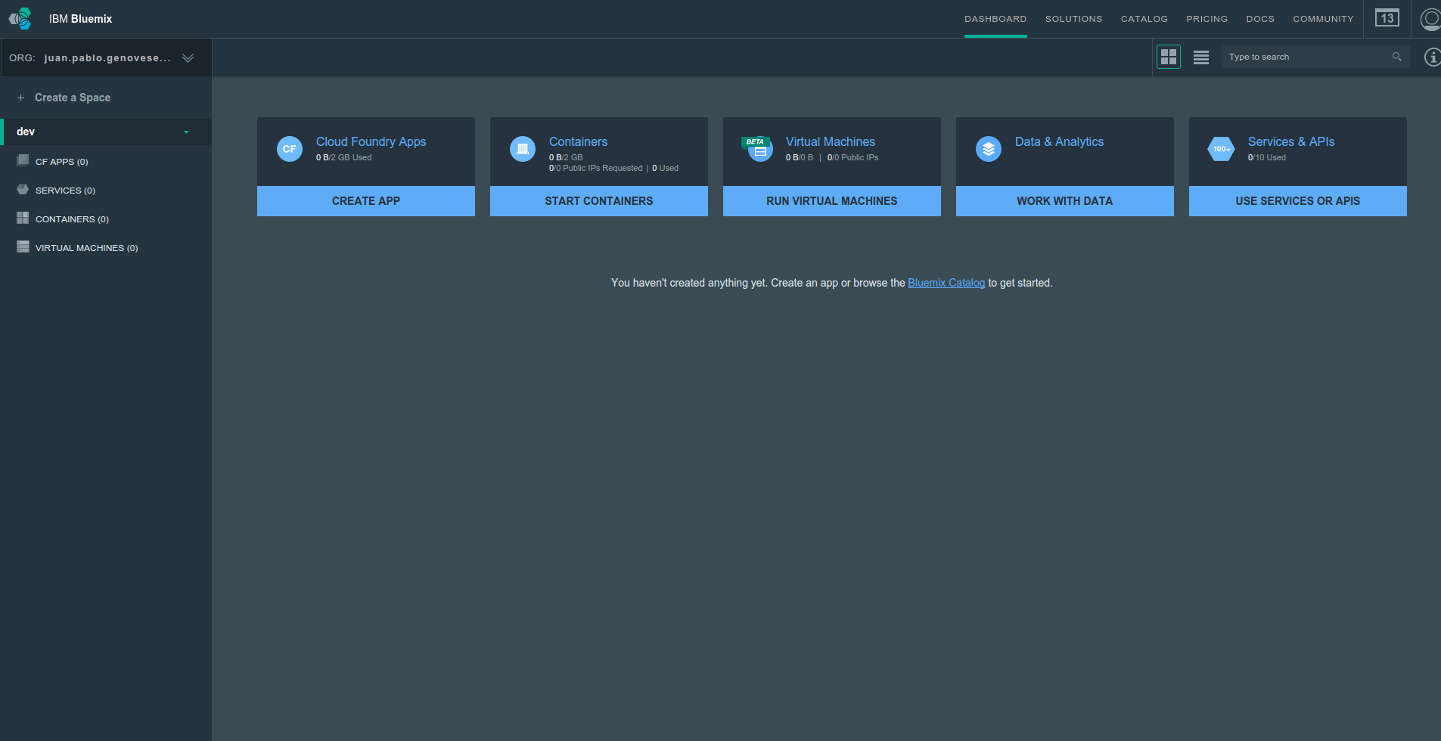Click the Virtual Machines BETA icon
Screen dimensions: 1441x741
click(757, 149)
